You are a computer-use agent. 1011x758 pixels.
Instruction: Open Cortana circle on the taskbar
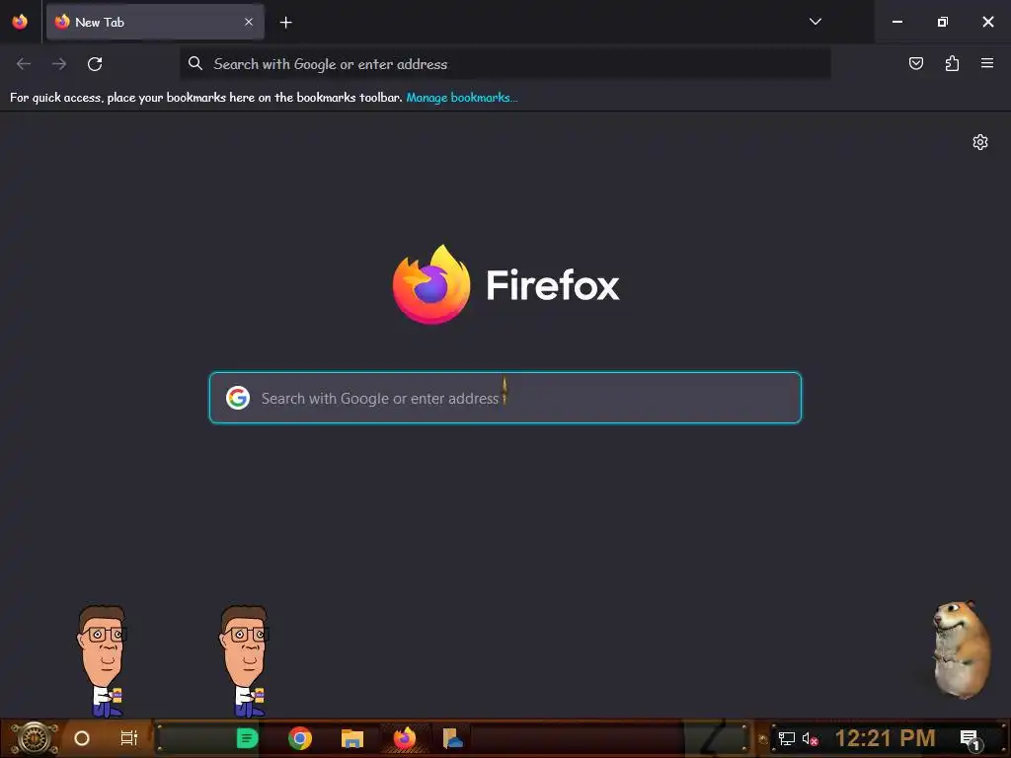[x=82, y=738]
